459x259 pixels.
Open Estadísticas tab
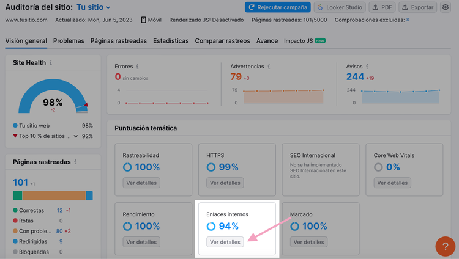(171, 41)
